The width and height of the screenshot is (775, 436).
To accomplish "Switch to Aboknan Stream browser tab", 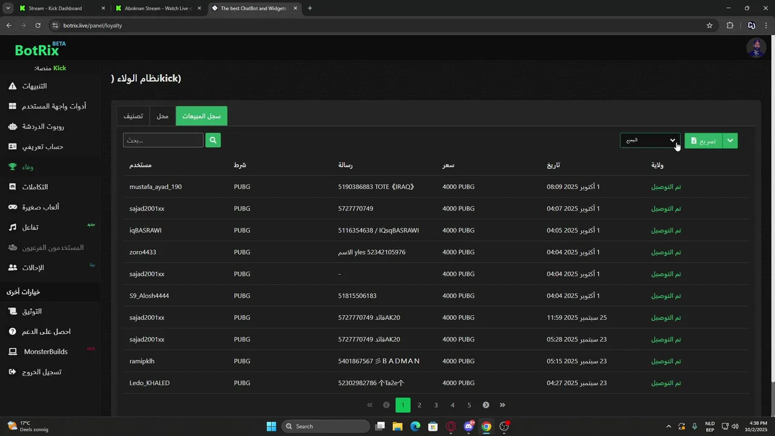I will click(157, 8).
